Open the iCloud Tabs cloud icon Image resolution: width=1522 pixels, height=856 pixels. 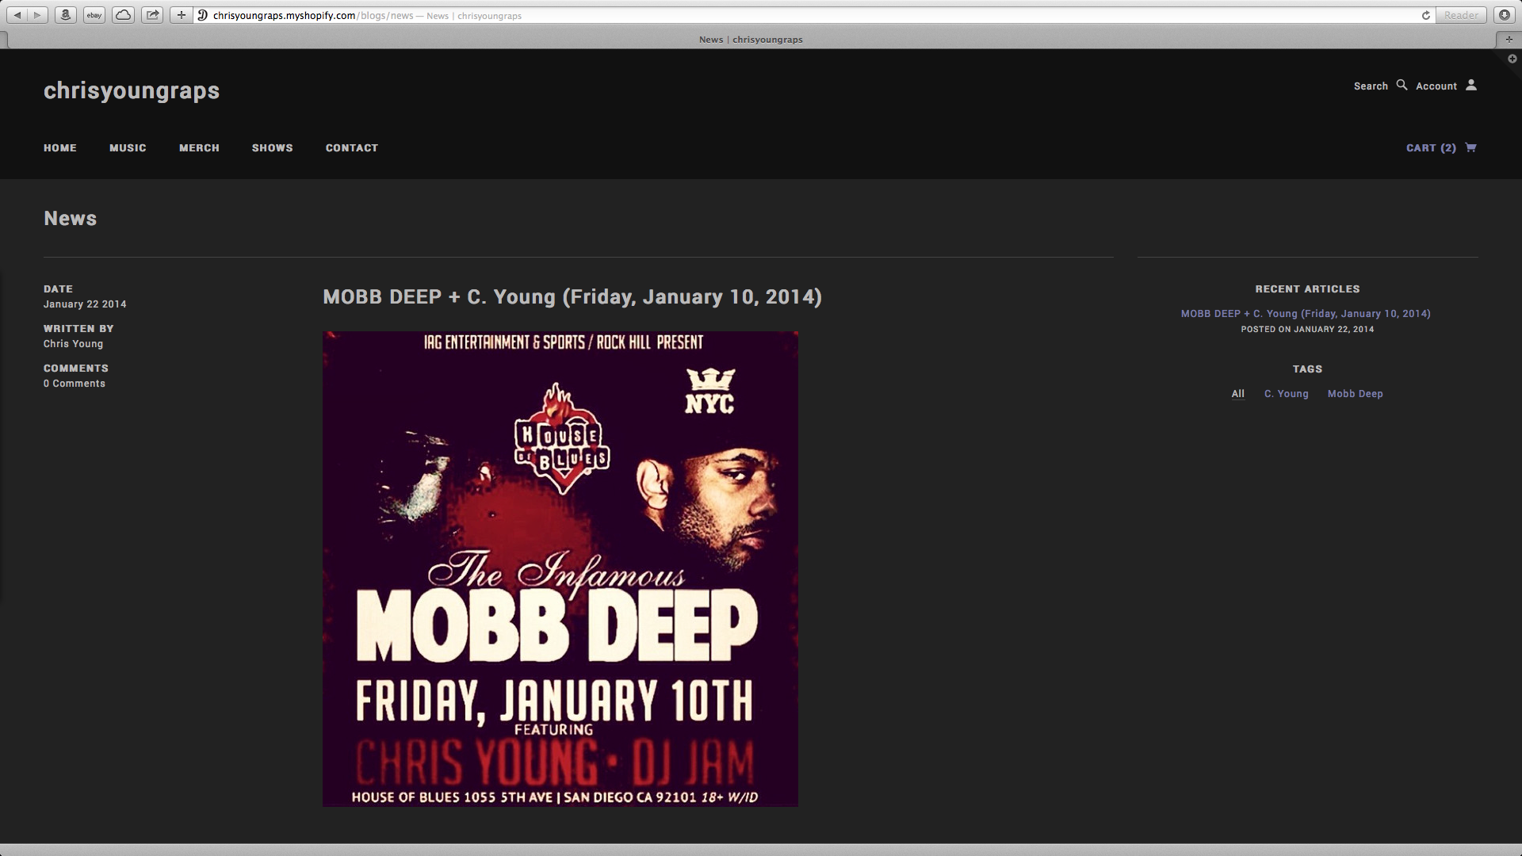click(123, 15)
